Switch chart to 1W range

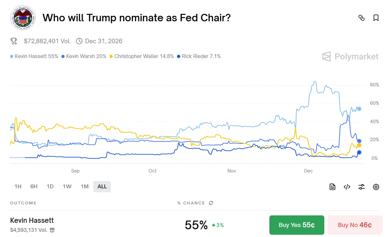click(x=67, y=186)
